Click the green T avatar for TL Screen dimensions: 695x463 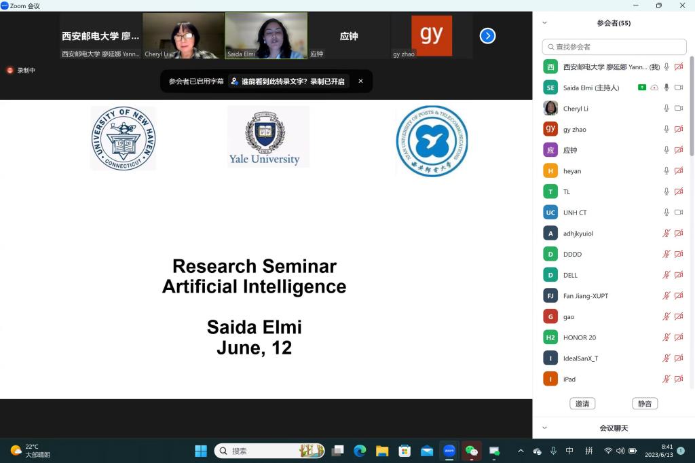point(550,191)
